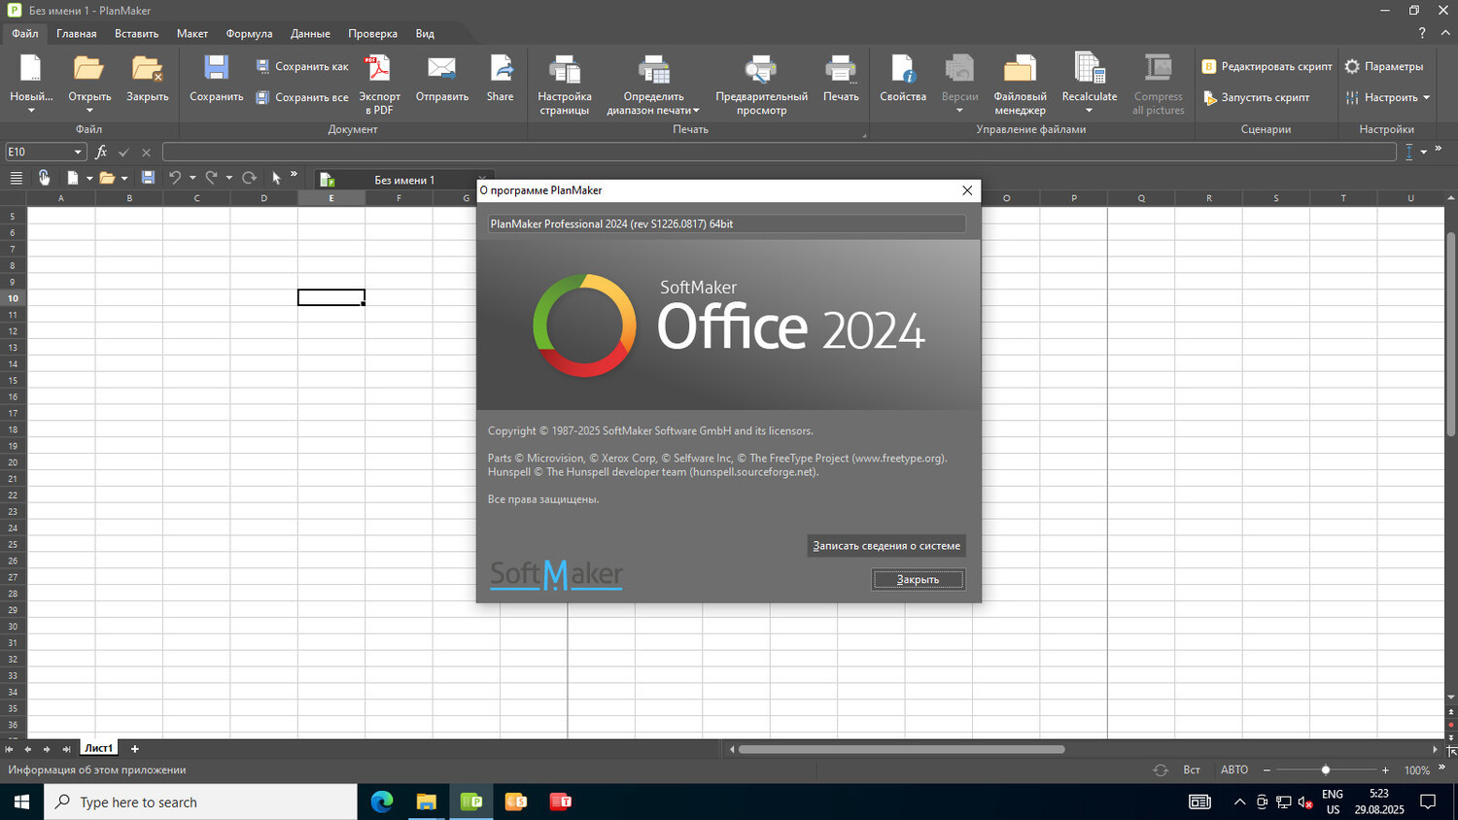1458x820 pixels.
Task: Click the Закрыть button in About dialog
Action: click(918, 580)
